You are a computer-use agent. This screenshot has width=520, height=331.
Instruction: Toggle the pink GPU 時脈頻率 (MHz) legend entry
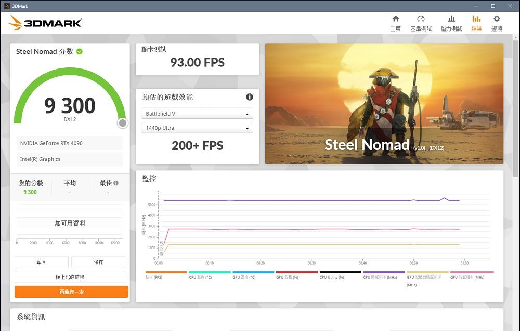tap(472, 275)
